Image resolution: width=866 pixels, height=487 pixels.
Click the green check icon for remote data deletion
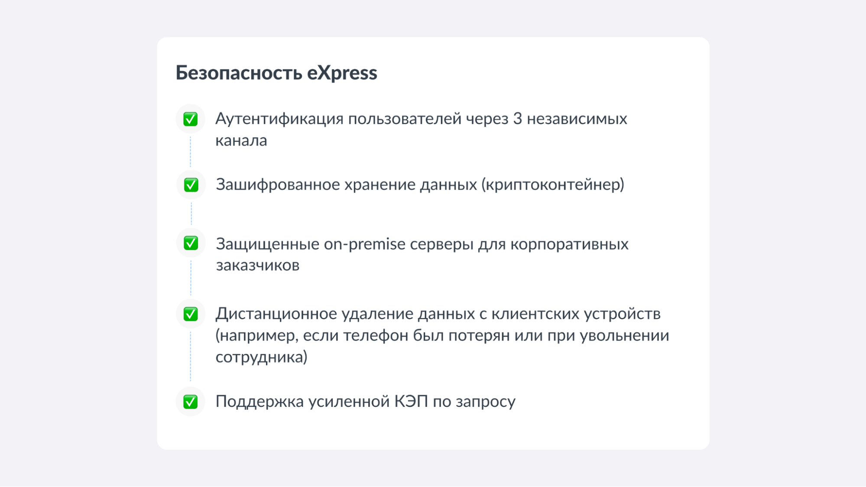(x=191, y=314)
